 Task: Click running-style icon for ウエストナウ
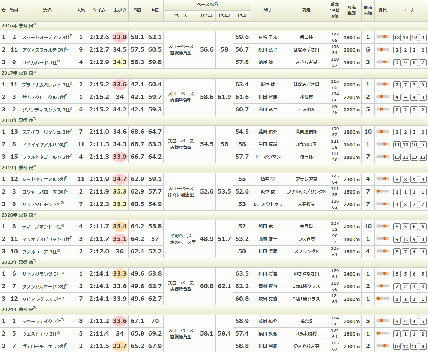382,334
